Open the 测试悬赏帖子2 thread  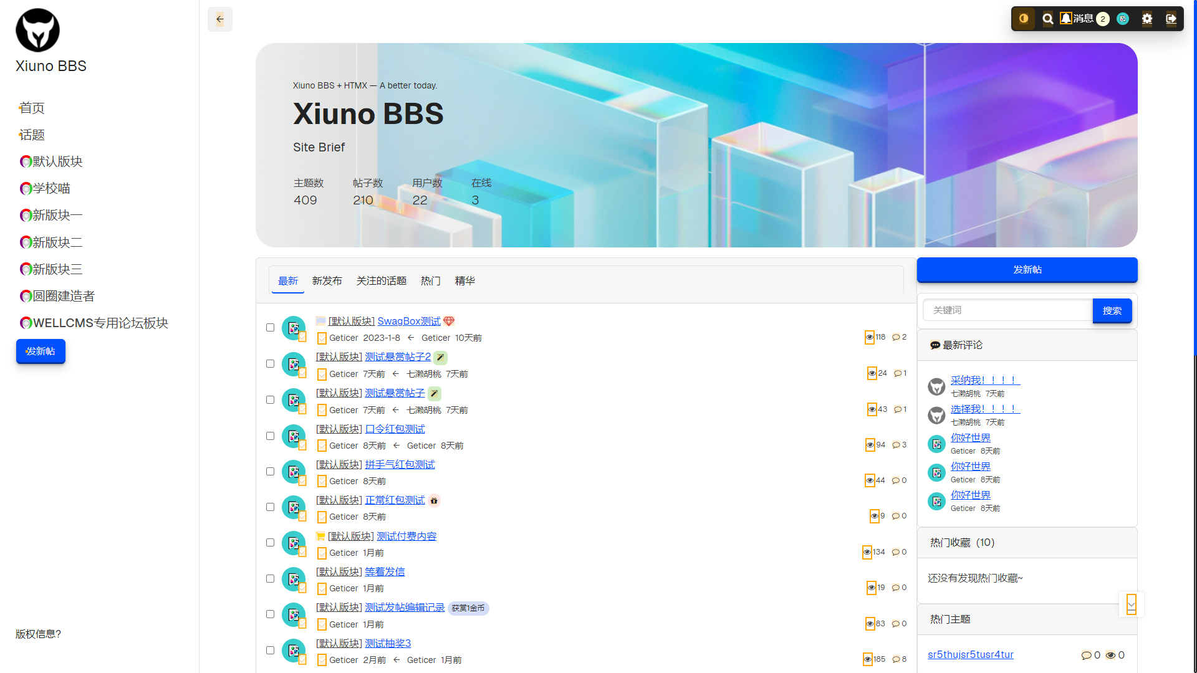pos(398,357)
